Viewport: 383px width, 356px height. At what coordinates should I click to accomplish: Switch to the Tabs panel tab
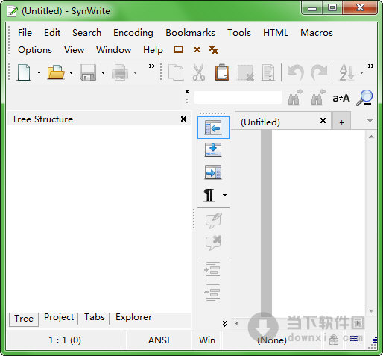95,317
